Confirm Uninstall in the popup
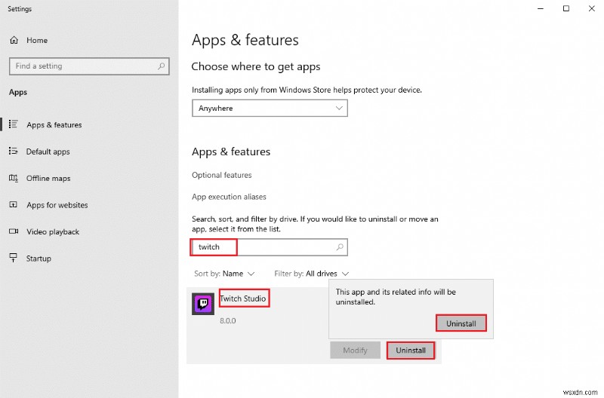 [x=461, y=323]
